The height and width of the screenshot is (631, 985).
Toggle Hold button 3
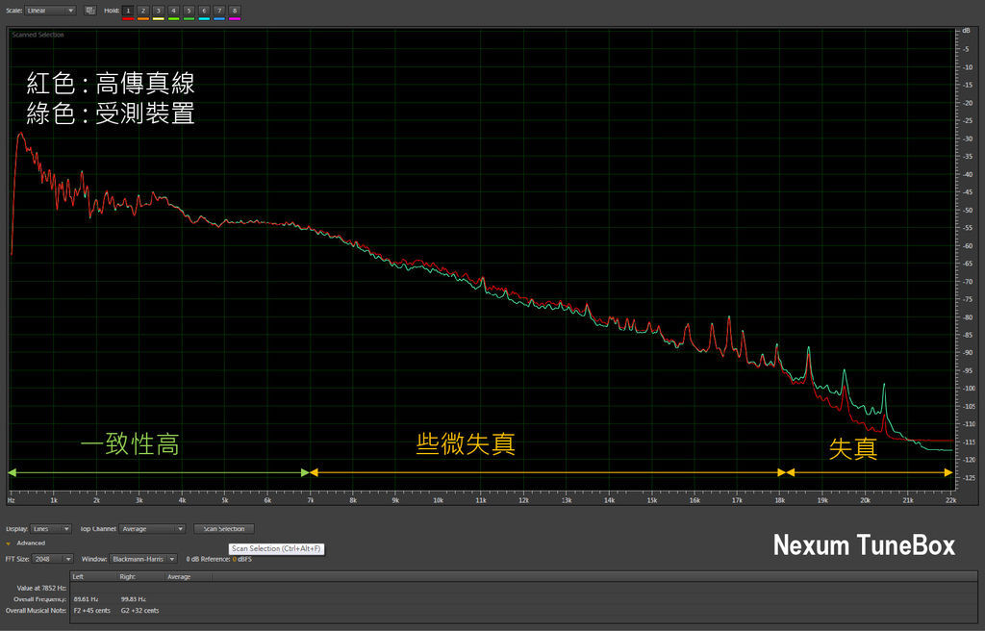coord(159,11)
